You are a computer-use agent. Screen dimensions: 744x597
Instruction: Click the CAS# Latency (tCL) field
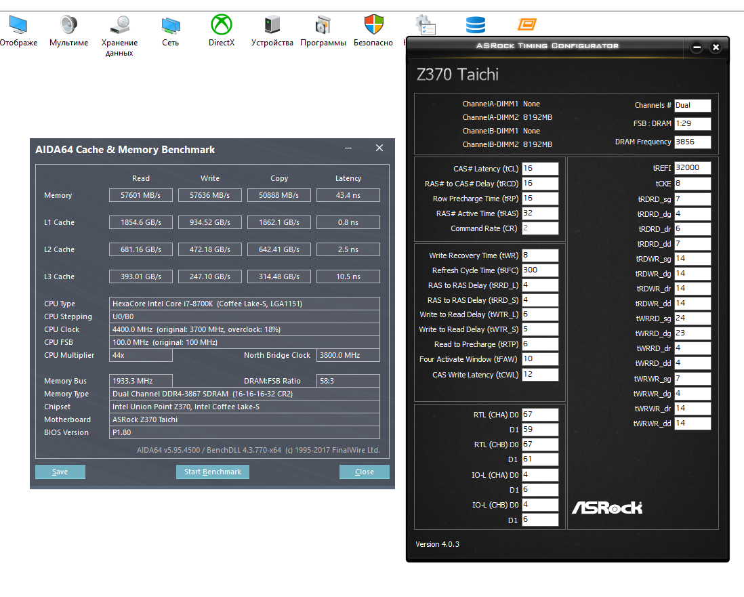click(540, 169)
